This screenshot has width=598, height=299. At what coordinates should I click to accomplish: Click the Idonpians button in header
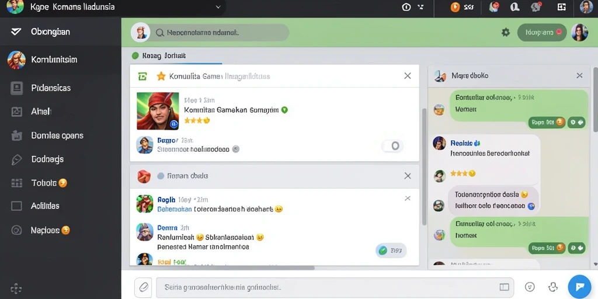[541, 33]
